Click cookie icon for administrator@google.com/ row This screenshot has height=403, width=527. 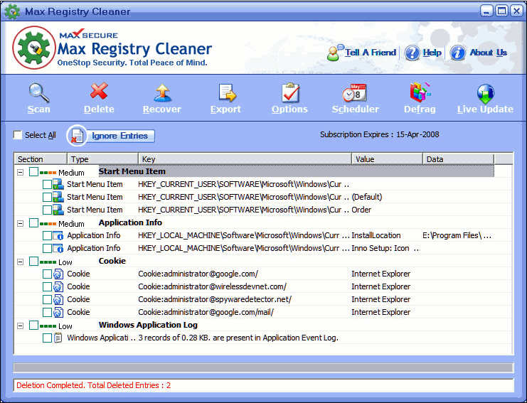point(58,274)
